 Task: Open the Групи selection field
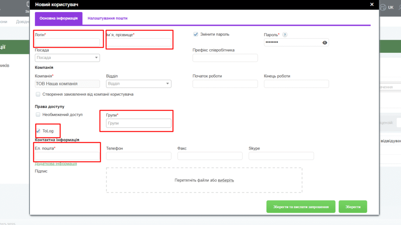(139, 123)
